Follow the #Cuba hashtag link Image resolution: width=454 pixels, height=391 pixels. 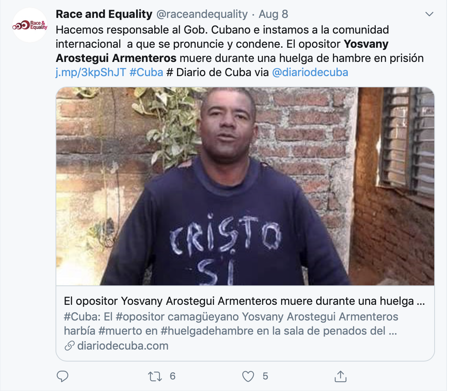pyautogui.click(x=146, y=72)
